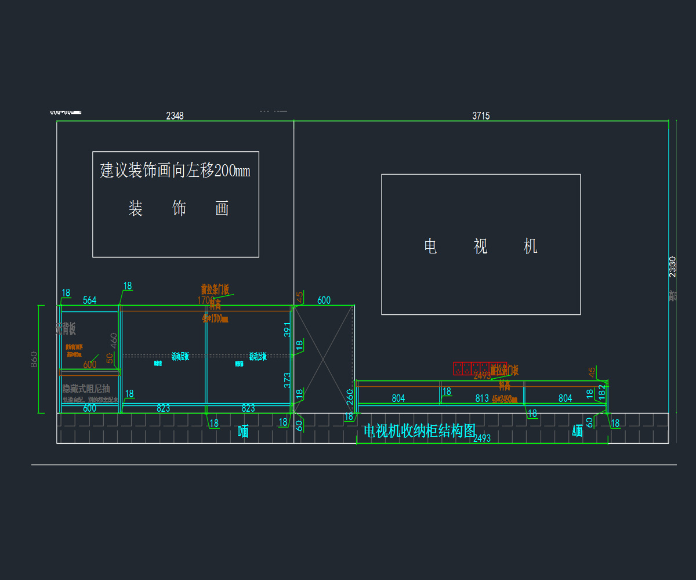The width and height of the screenshot is (696, 580).
Task: Select the 373 vertical dimension
Action: (x=287, y=380)
